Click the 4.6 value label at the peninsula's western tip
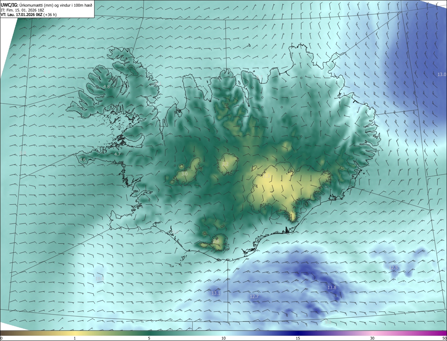The height and width of the screenshot is (341, 447). pos(83,160)
